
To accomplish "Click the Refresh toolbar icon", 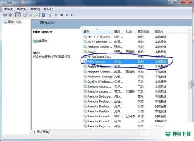I will click(x=31, y=15).
